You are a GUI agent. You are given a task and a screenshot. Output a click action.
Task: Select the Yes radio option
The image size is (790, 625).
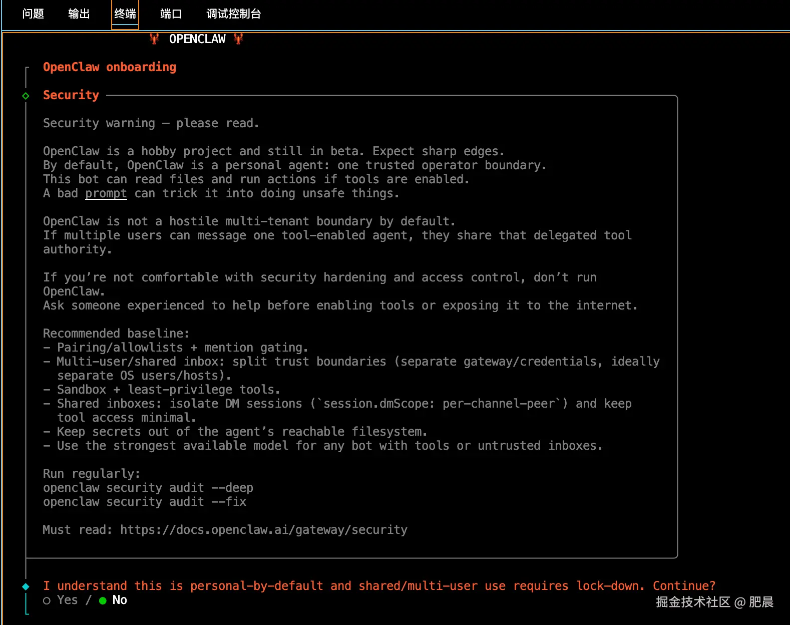click(x=61, y=600)
